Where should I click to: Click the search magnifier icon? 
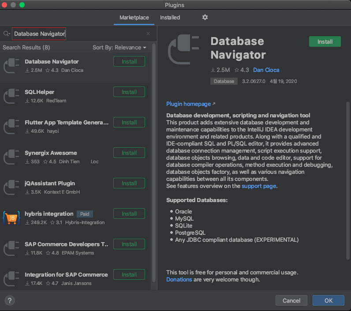tap(6, 34)
